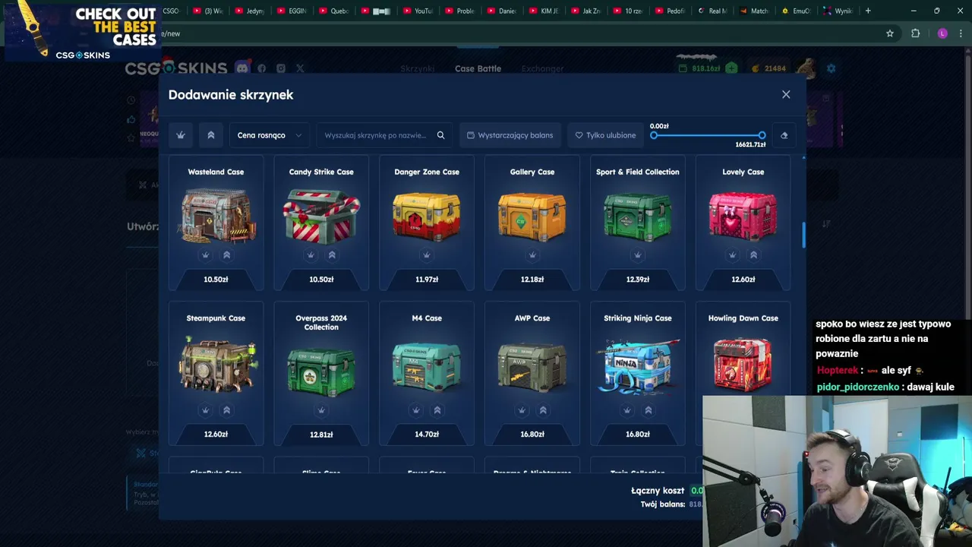The image size is (972, 547).
Task: Click the crown icon under Wasteland Case
Action: click(205, 255)
